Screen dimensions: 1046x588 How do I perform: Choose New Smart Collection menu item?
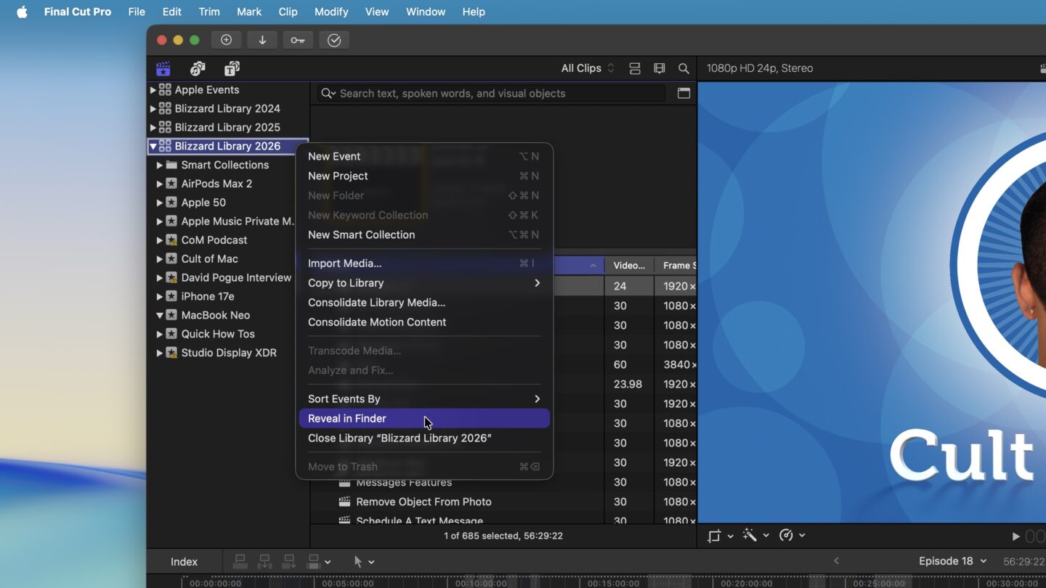click(424, 234)
